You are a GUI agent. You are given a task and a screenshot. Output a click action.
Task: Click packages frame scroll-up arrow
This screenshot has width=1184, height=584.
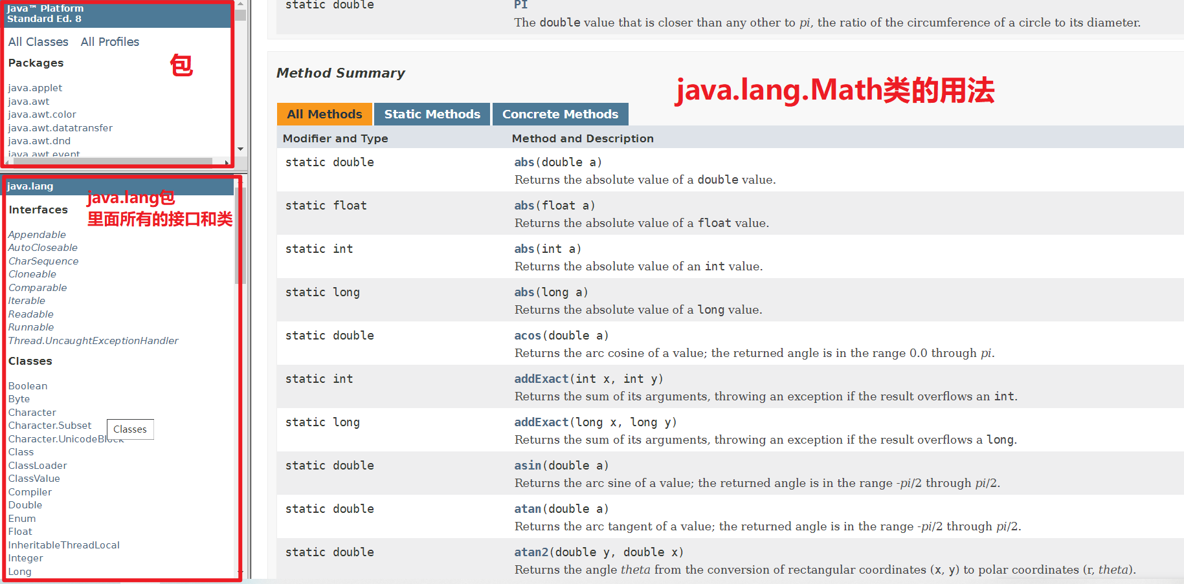(241, 4)
